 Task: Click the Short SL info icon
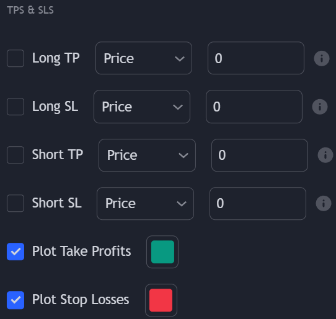click(324, 203)
